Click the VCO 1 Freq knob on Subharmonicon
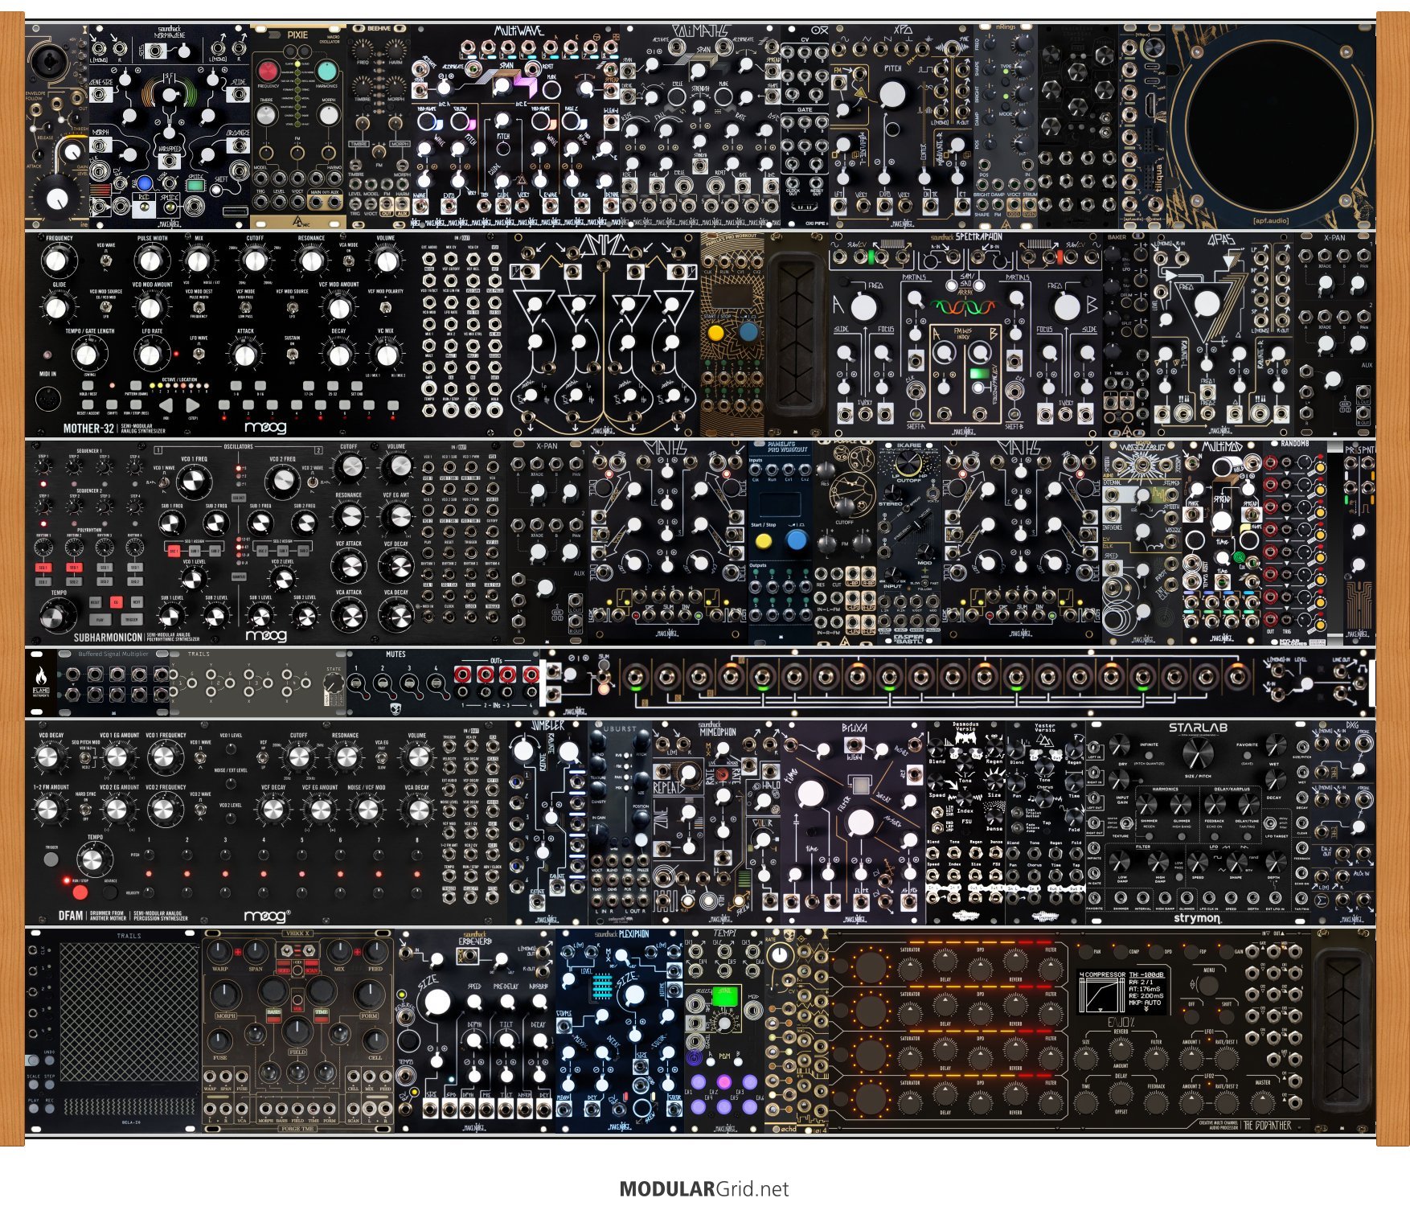Image resolution: width=1410 pixels, height=1206 pixels. tap(193, 482)
